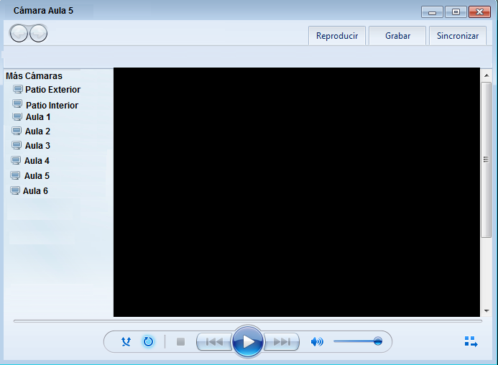Click the vertical scrollbar thumb

point(486,160)
